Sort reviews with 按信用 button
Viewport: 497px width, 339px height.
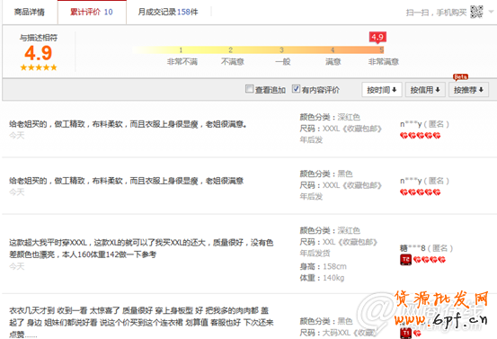point(425,90)
